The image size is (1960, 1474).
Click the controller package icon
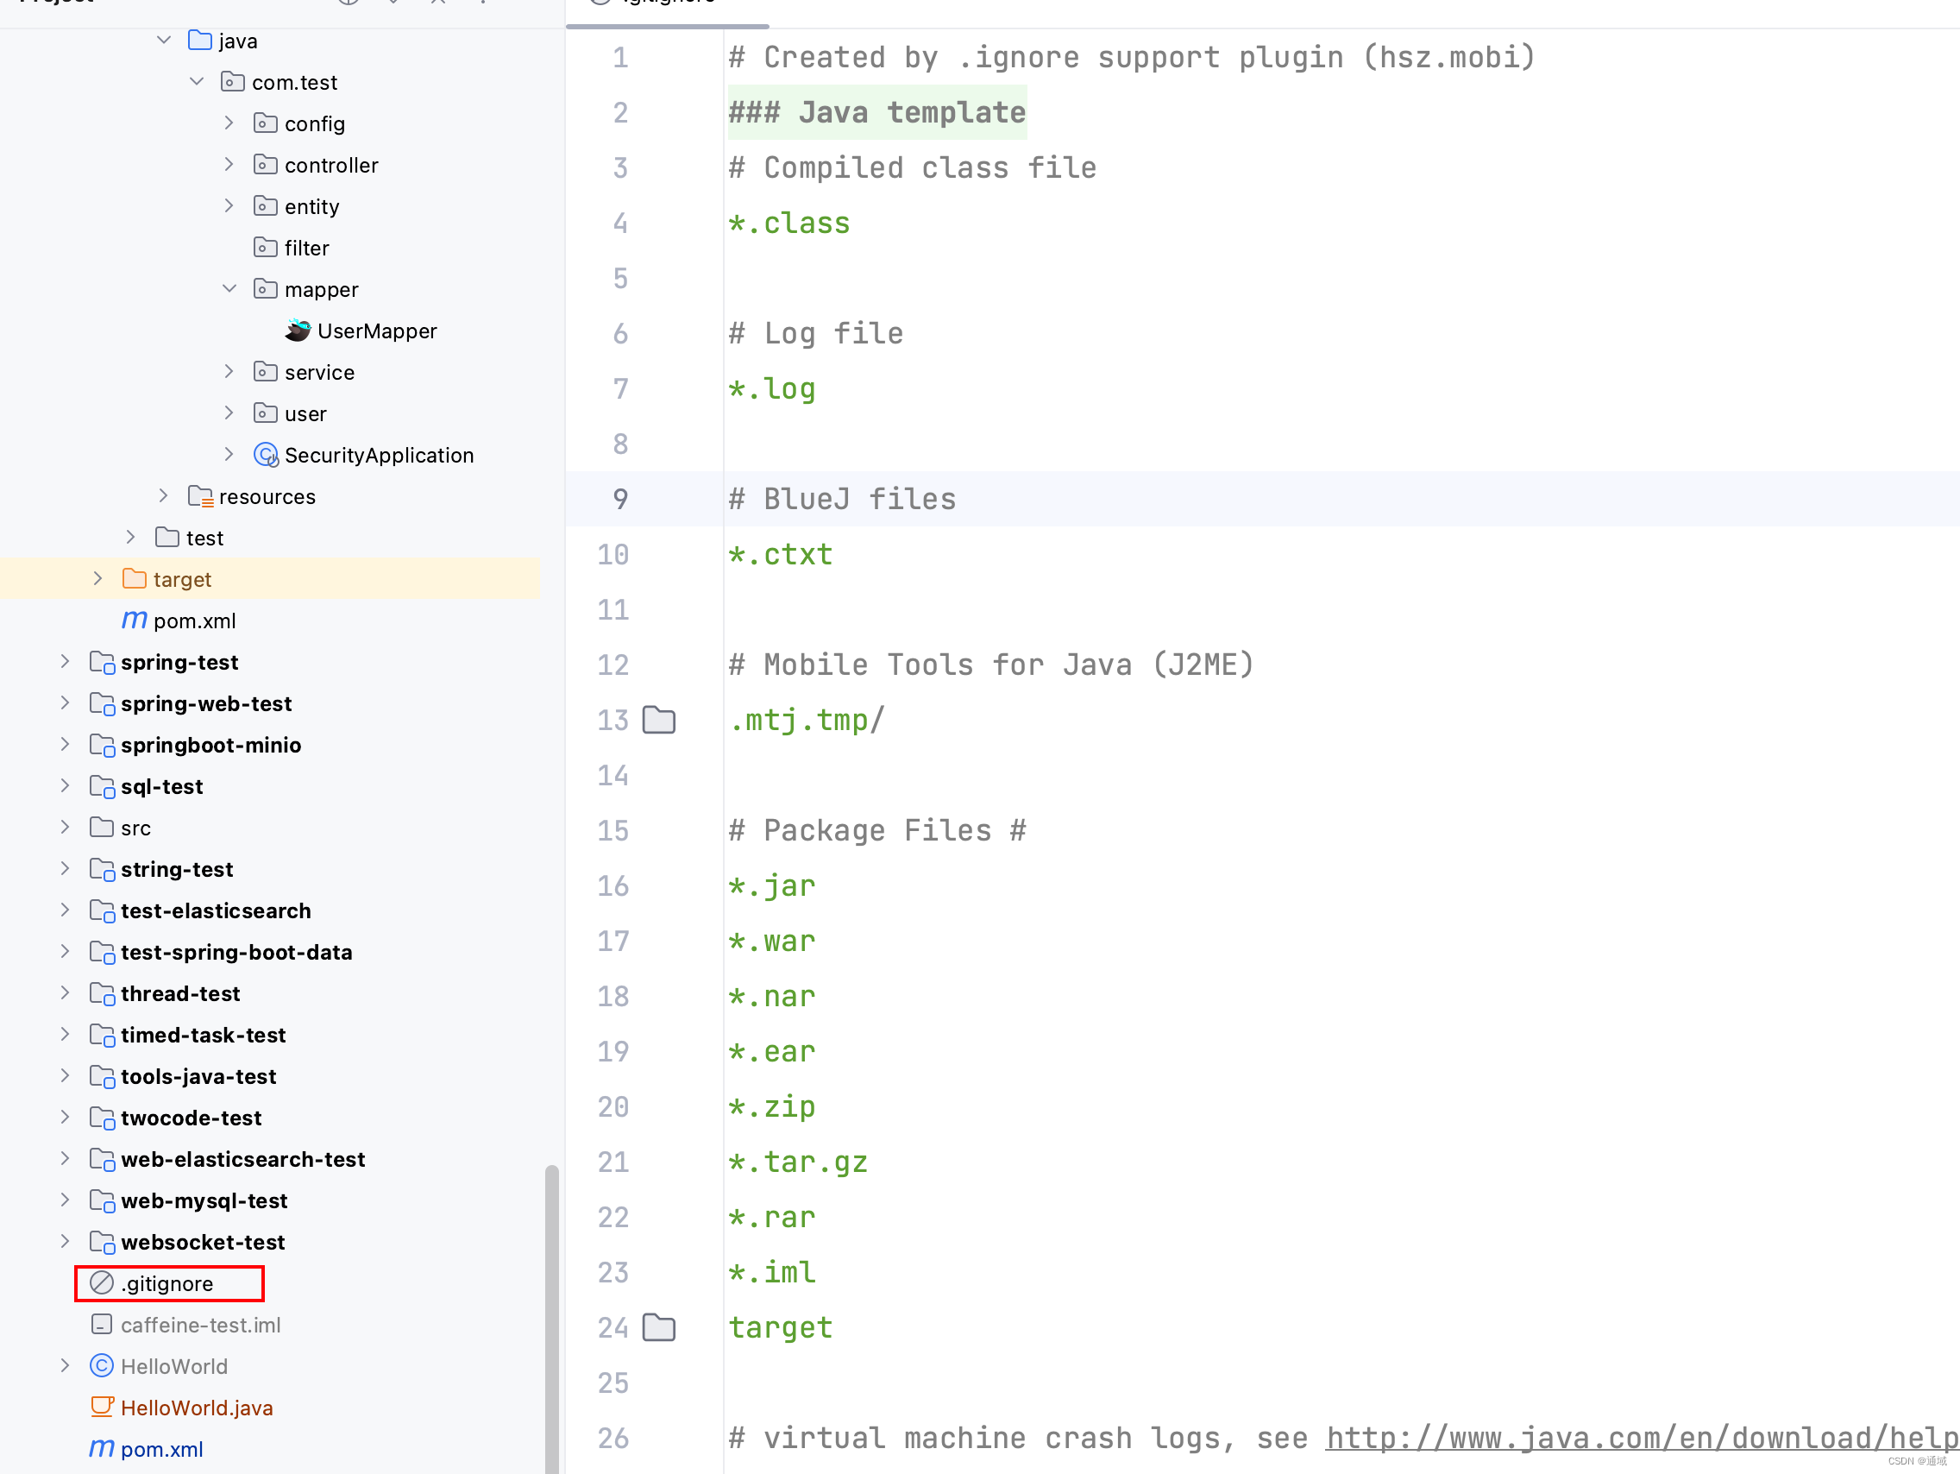[x=266, y=165]
